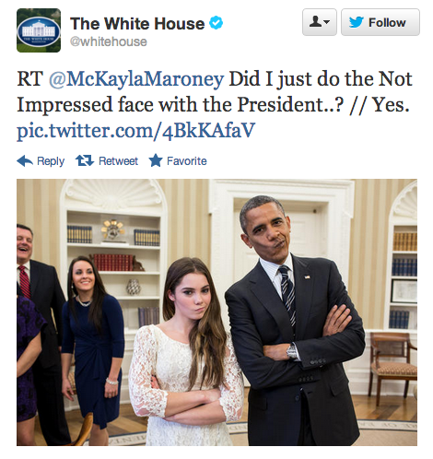Click the Favorite text label
Viewport: 433px width, 459px height.
click(x=187, y=161)
